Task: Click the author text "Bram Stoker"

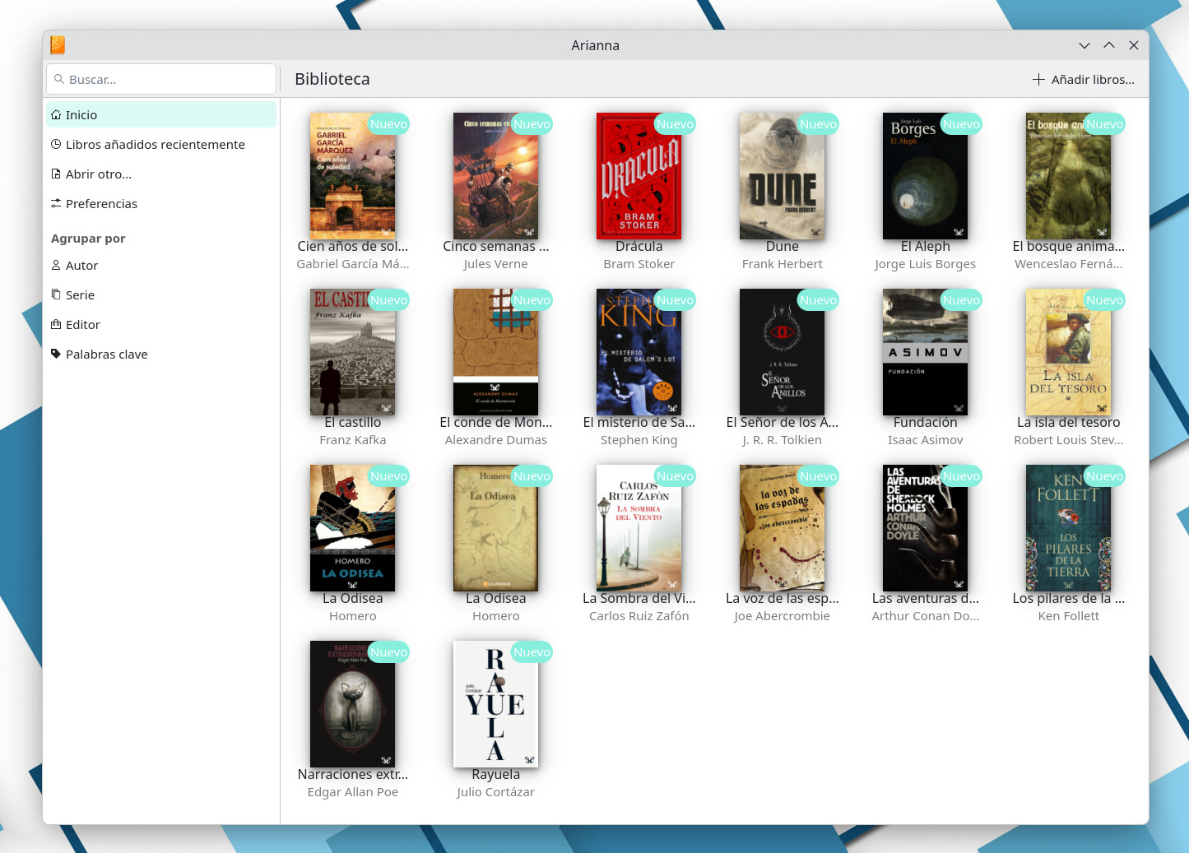Action: point(639,264)
